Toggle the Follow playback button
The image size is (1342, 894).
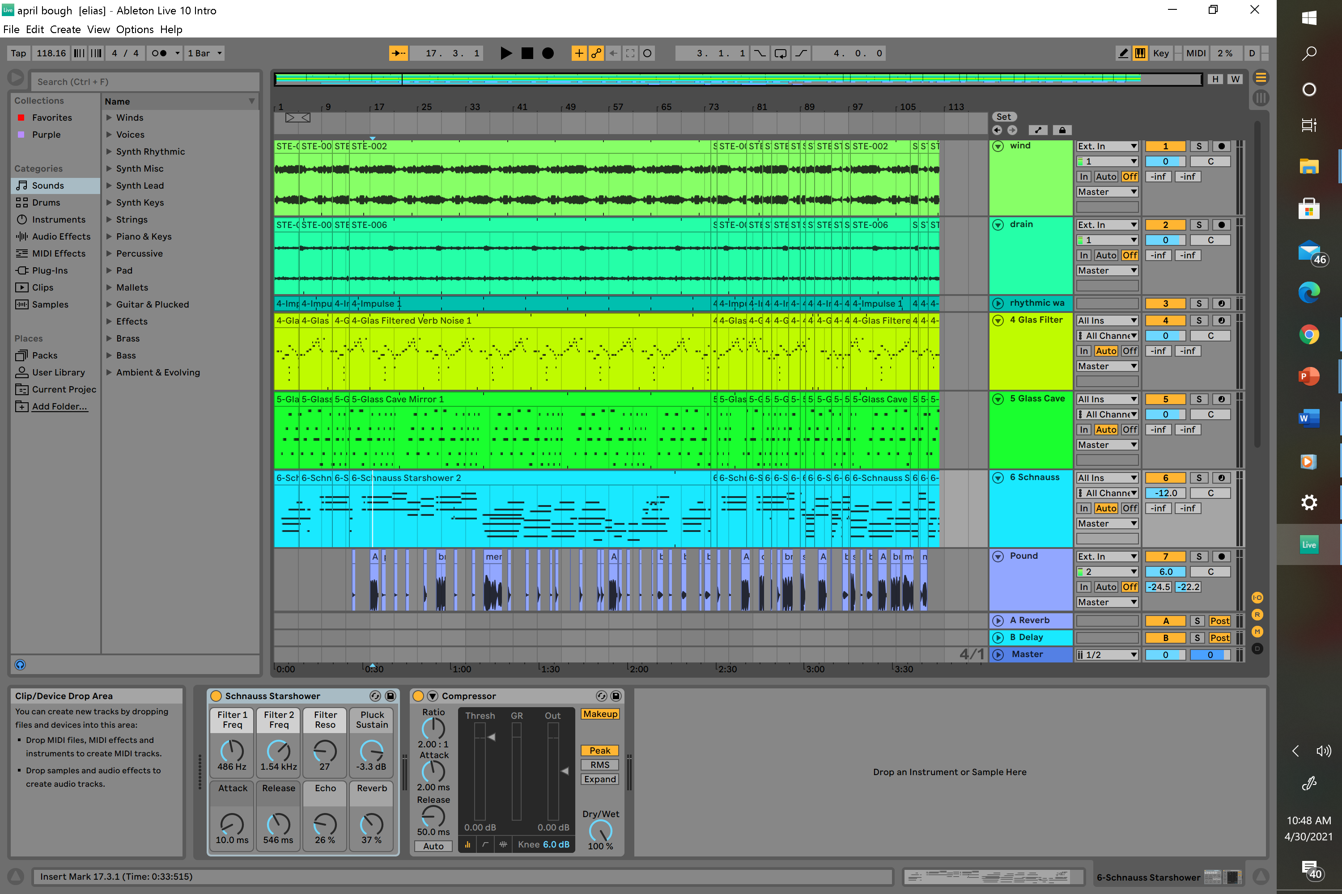[398, 53]
